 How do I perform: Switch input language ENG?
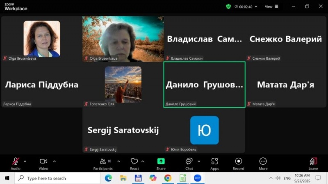coord(287,178)
